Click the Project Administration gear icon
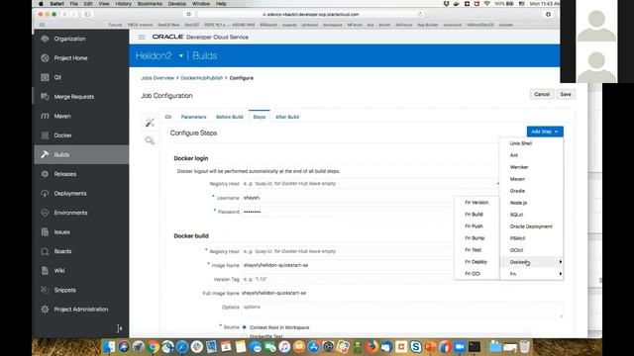Viewport: 634px width, 356px height. [x=45, y=310]
